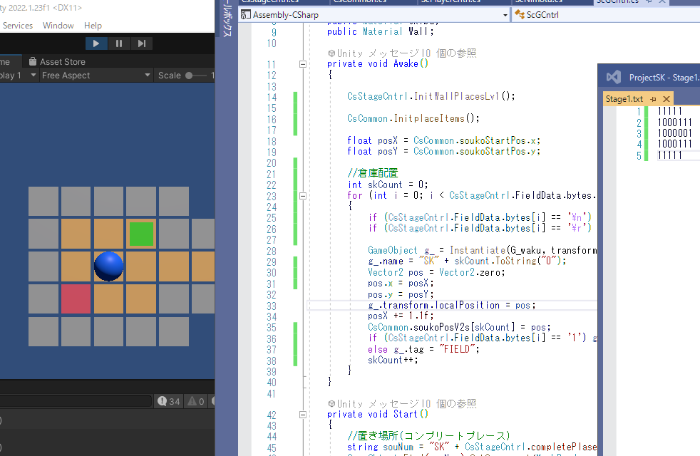Collapse the Start() method outline
Screen dimensions: 700x456
[303, 415]
